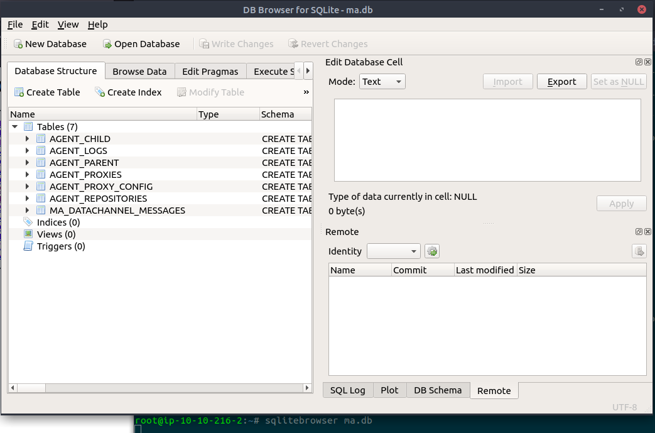Switch to the DB Schema tab

click(438, 390)
